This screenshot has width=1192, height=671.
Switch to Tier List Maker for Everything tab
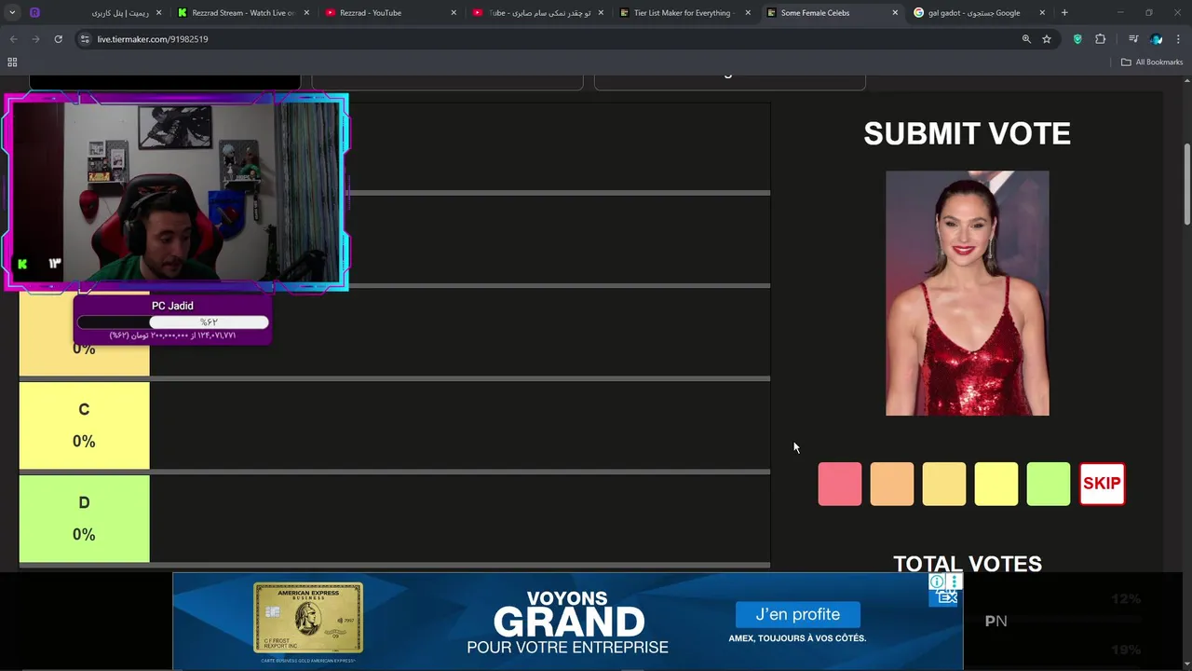click(684, 13)
